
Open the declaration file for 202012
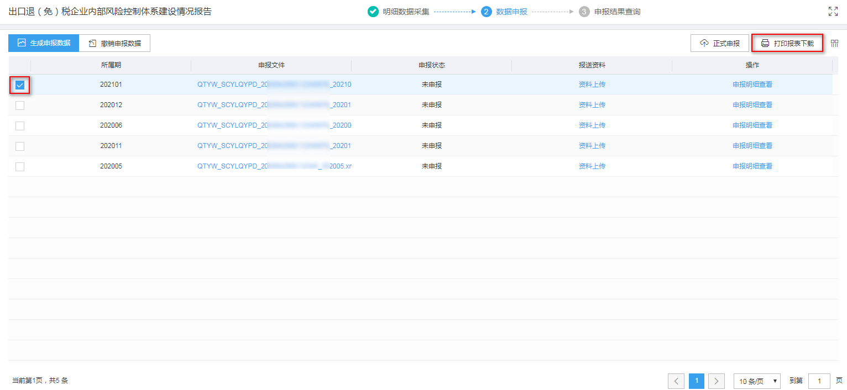point(274,105)
